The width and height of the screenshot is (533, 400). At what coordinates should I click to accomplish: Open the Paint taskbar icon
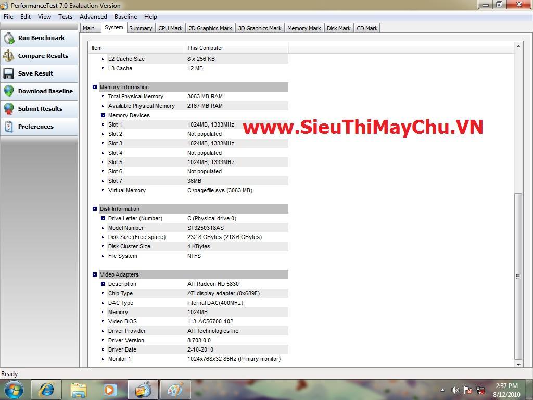(175, 390)
